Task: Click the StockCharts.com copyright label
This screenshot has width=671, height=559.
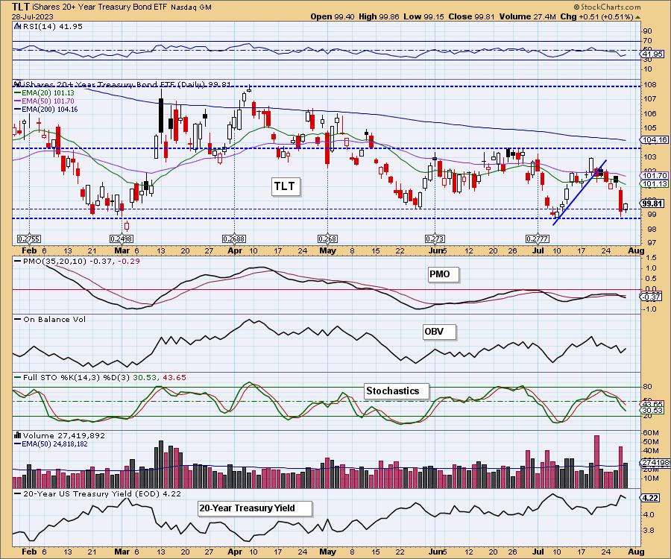Action: point(607,7)
